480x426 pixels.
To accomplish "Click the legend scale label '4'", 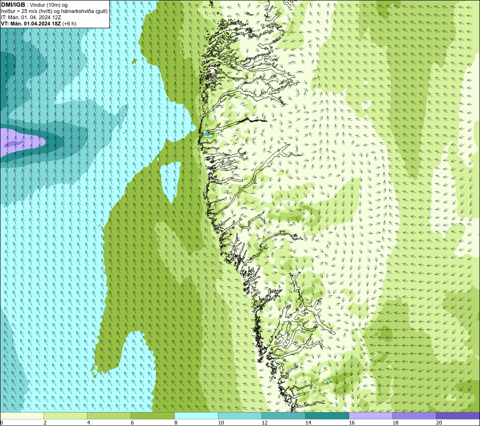I will click(x=88, y=423).
